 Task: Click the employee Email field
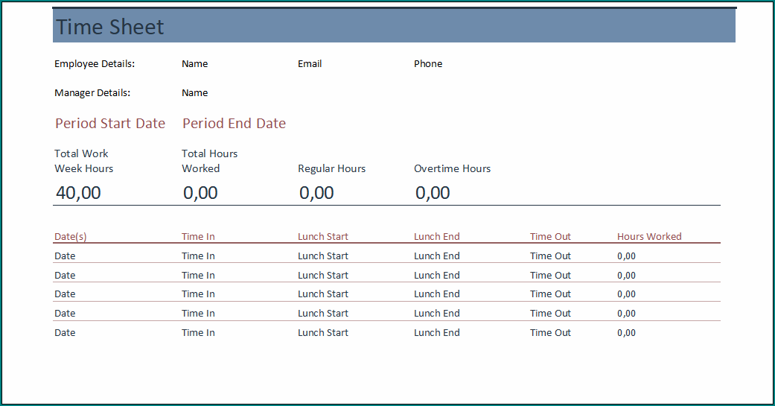pos(310,64)
